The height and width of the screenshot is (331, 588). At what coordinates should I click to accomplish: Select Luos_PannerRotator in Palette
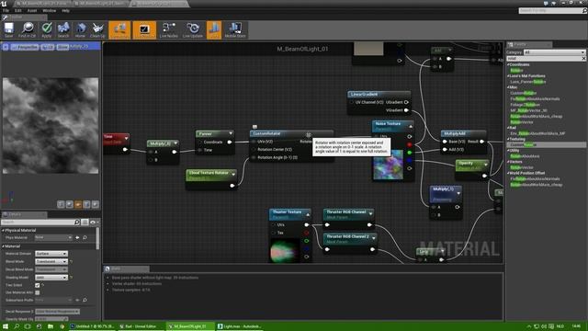(527, 82)
